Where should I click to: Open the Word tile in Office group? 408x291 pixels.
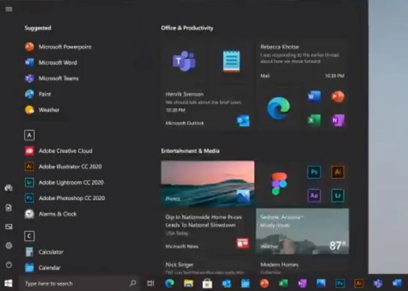click(x=314, y=96)
